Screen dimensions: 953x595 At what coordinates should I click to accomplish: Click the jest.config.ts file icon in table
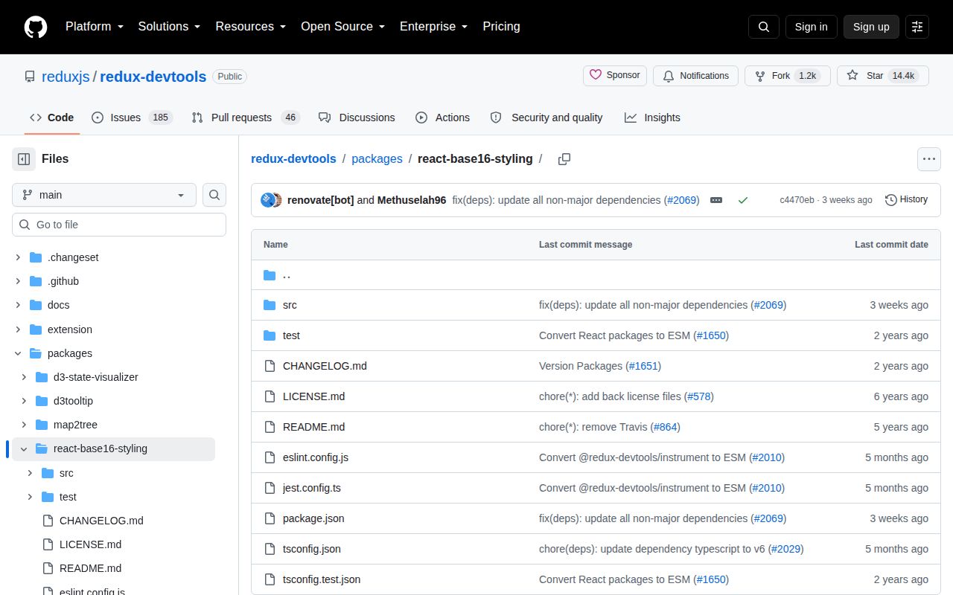[x=270, y=488]
